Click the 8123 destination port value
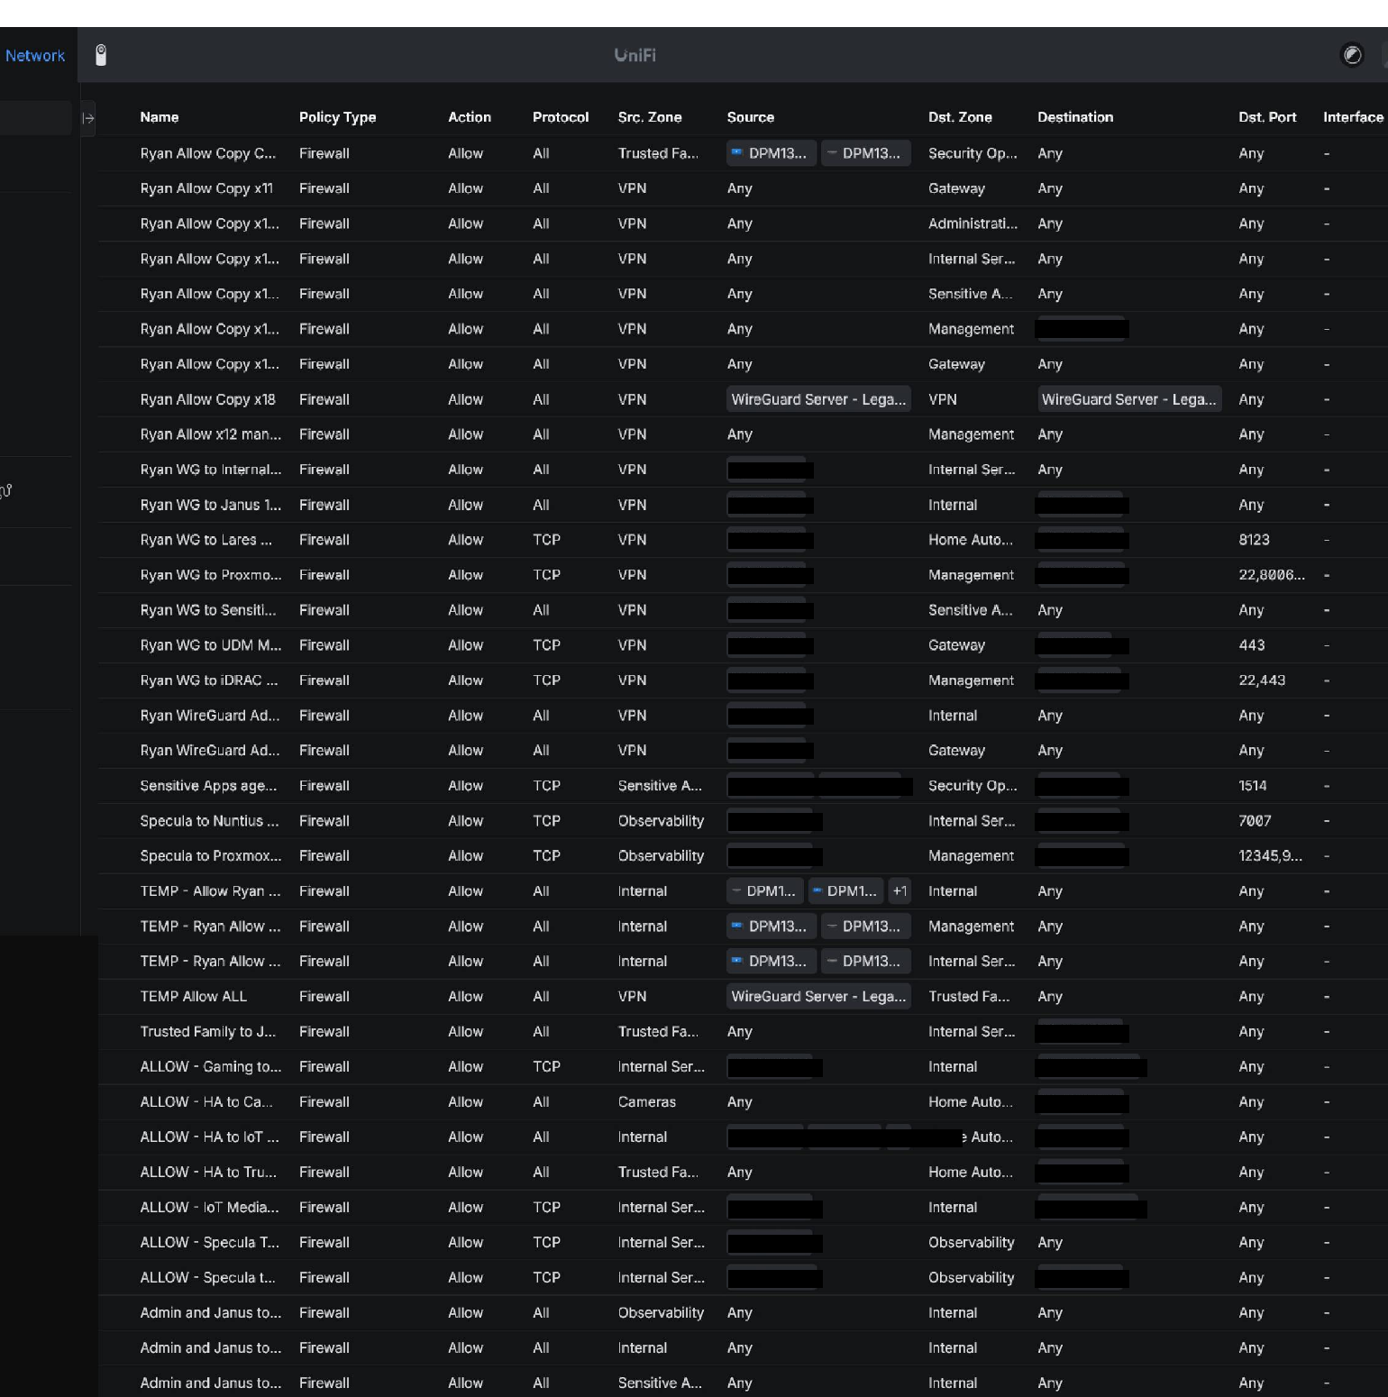 1254,540
